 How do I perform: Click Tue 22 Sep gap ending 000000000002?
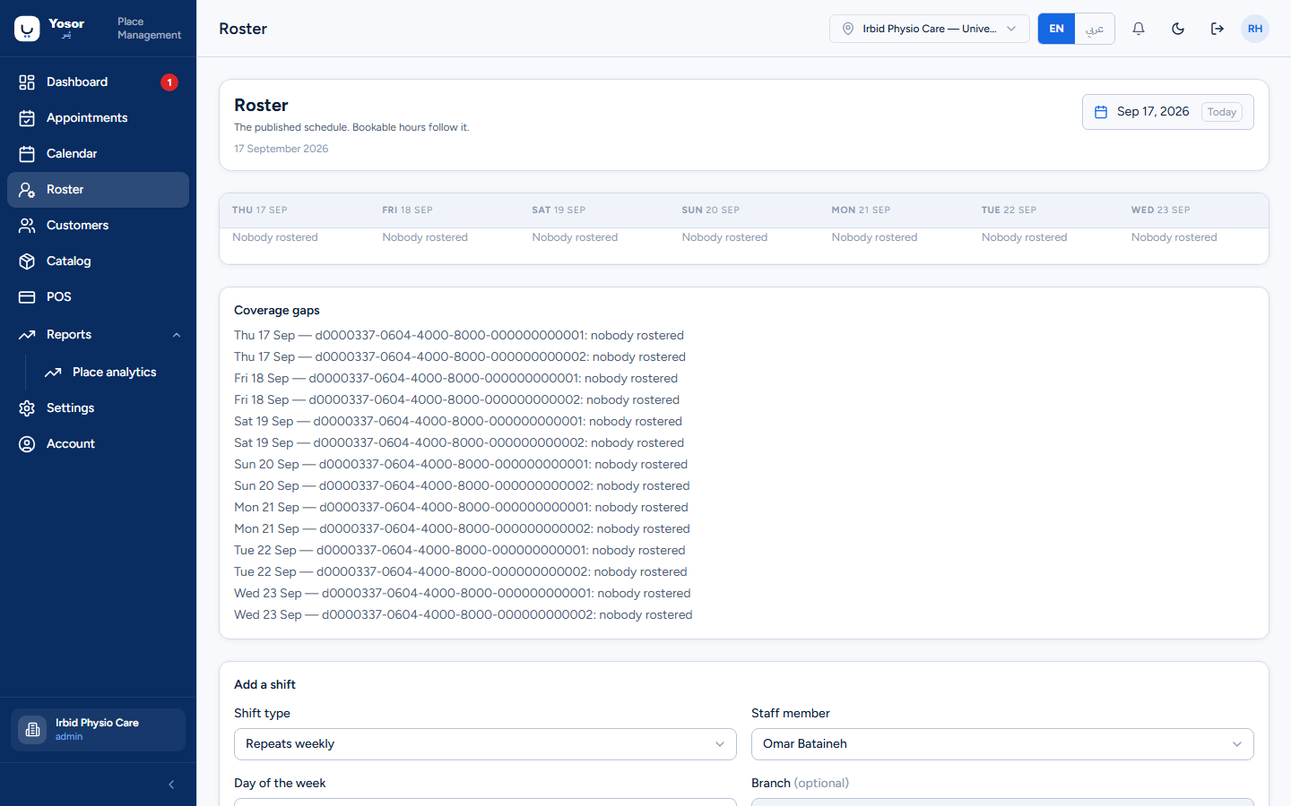(x=461, y=572)
